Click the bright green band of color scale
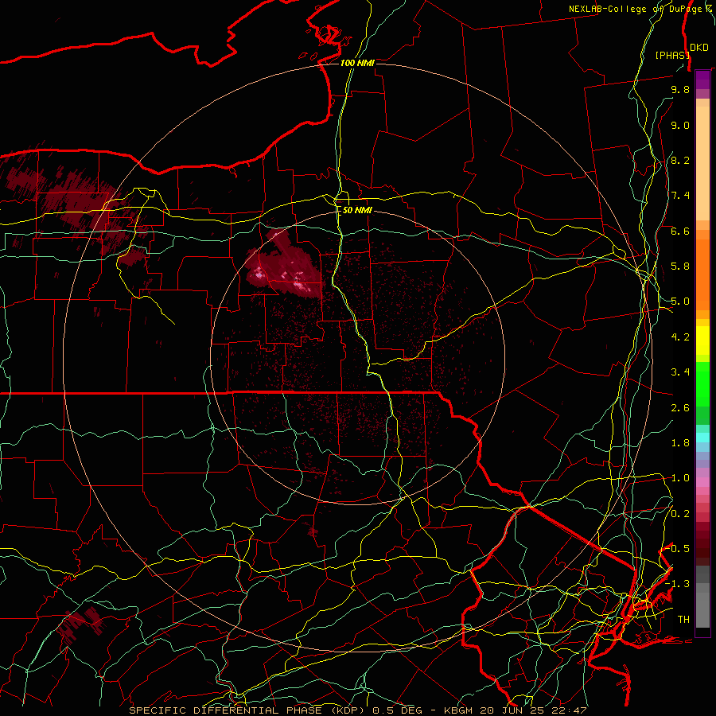 pos(702,388)
